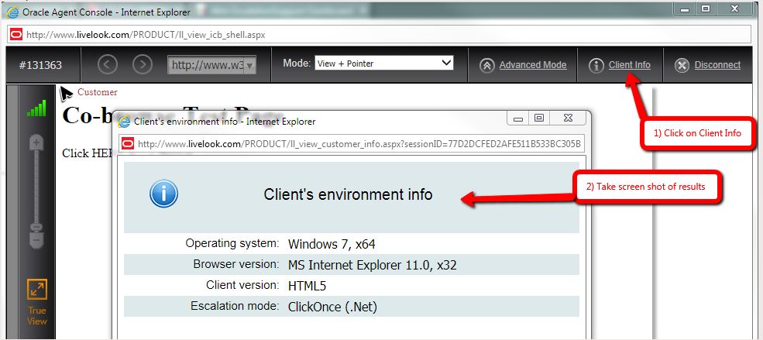Click the Oracle icon in popup address bar
The width and height of the screenshot is (763, 340).
(x=128, y=144)
